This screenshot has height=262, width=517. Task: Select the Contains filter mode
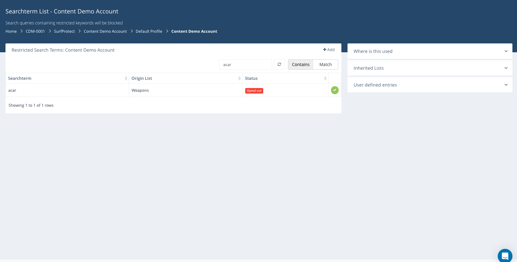pyautogui.click(x=300, y=65)
